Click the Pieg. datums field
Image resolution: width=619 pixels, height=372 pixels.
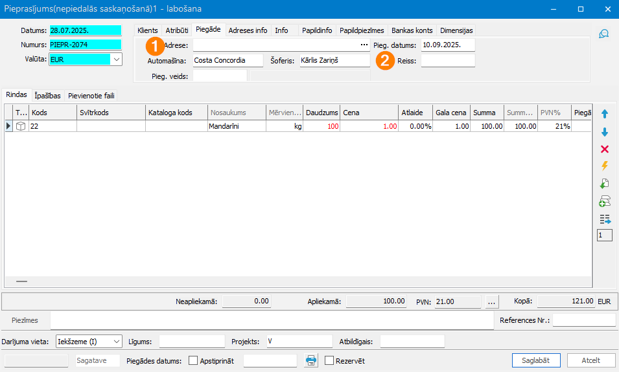click(448, 45)
